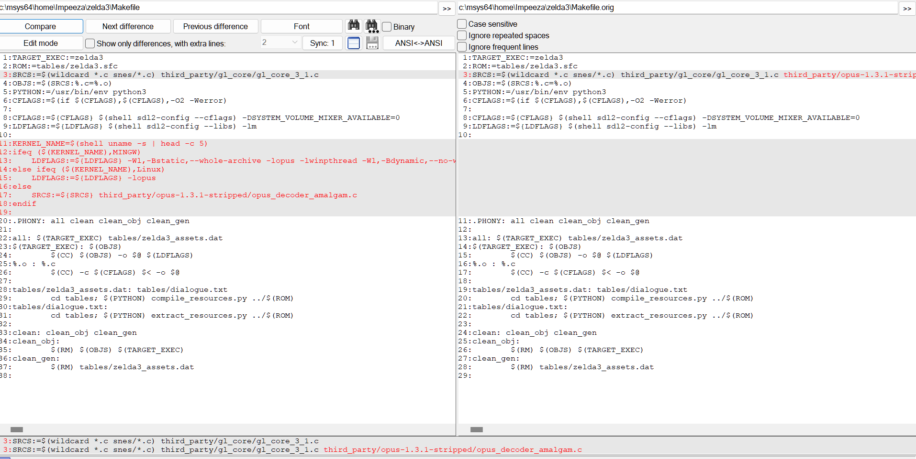Click the blue window layout icon
Screen dimensions: 916x459
coord(354,43)
